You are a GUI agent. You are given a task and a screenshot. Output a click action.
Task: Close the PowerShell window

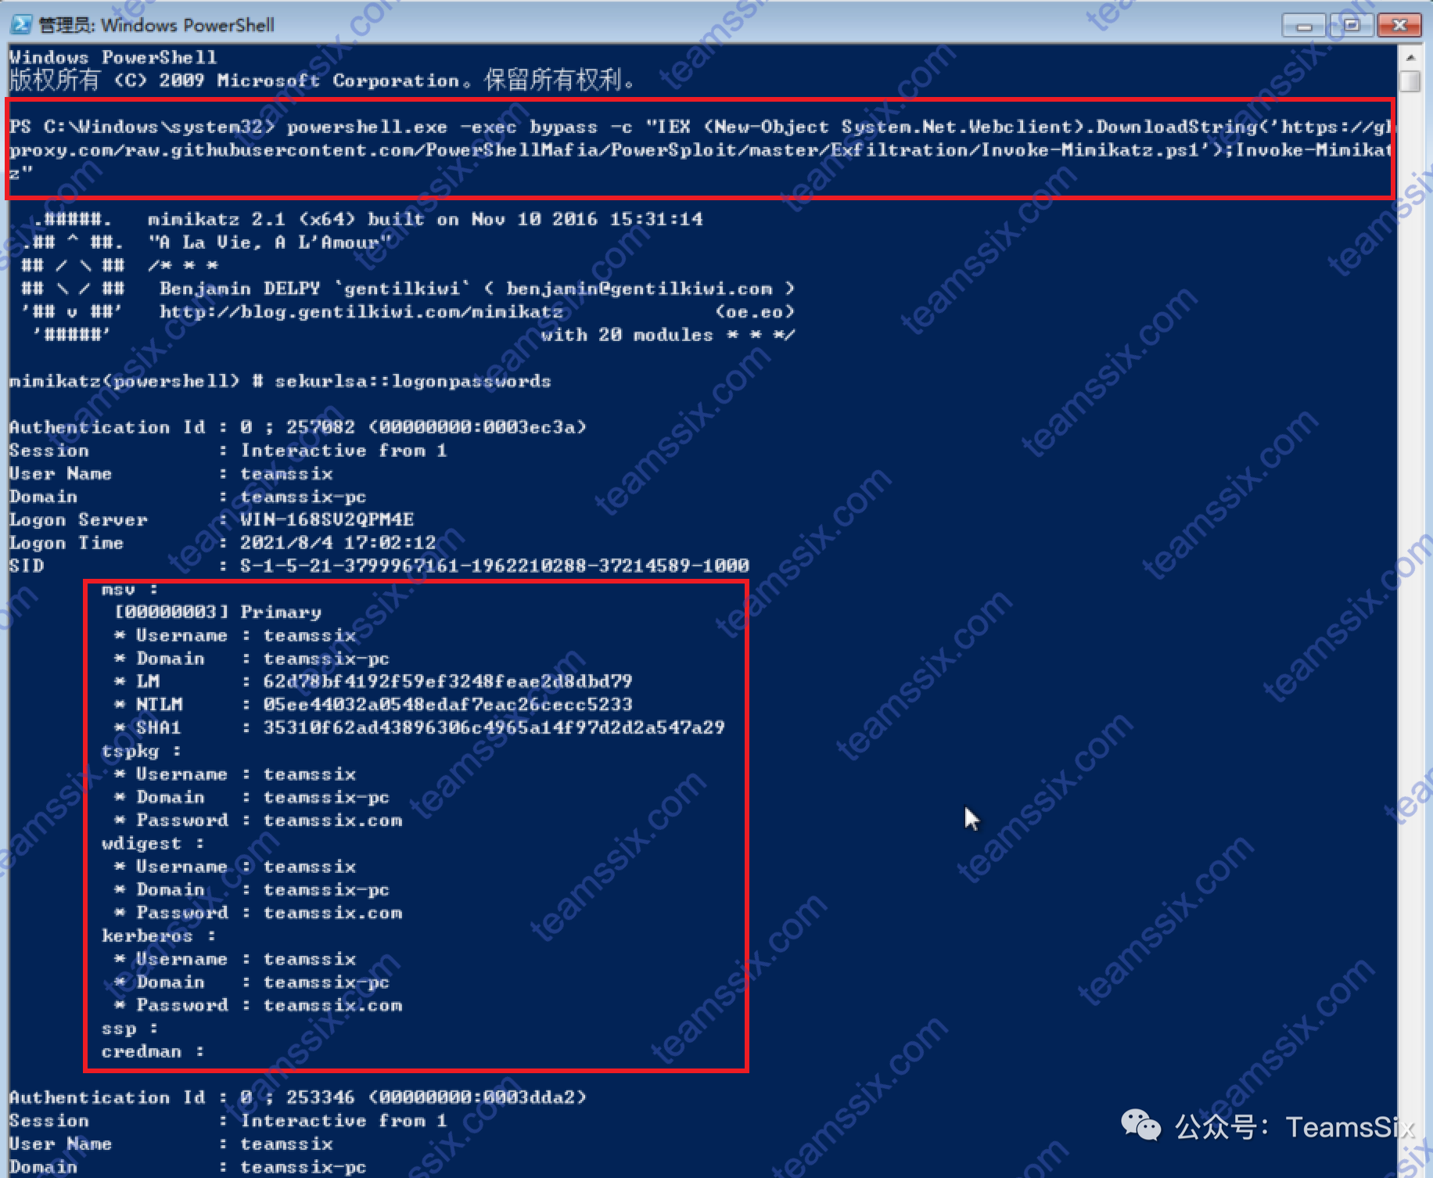(x=1399, y=26)
